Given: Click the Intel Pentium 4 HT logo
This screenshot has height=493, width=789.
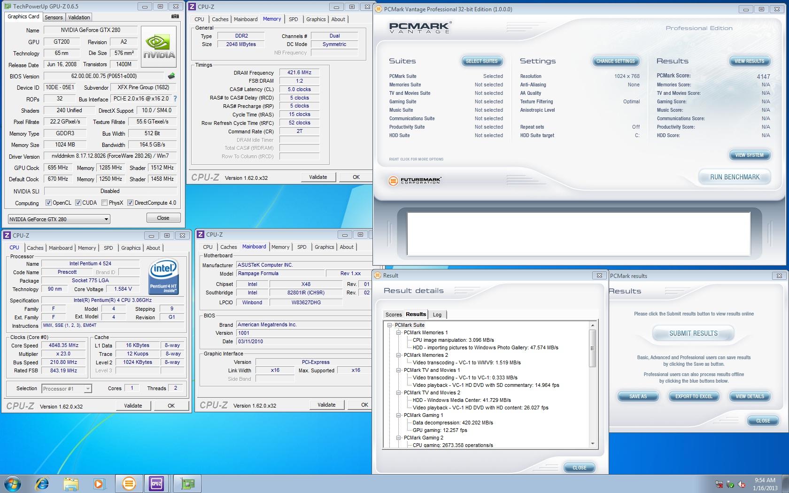Looking at the screenshot, I should [x=163, y=277].
